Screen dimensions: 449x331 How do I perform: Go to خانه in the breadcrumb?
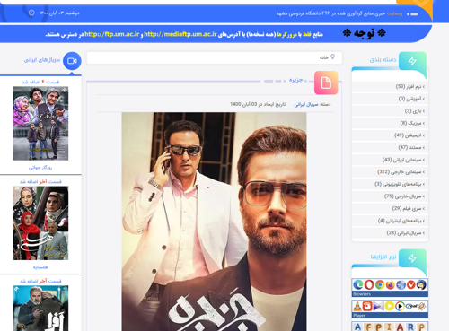[x=324, y=57]
